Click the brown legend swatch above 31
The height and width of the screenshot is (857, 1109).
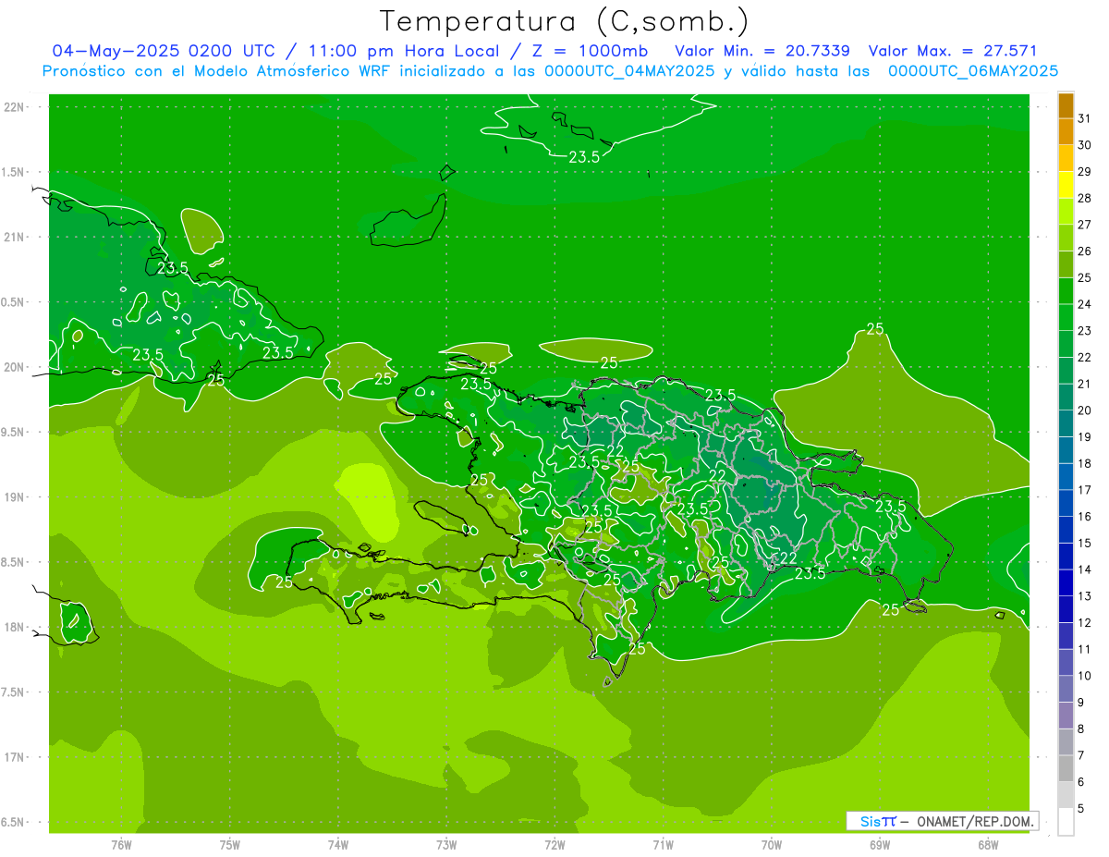coord(1066,105)
